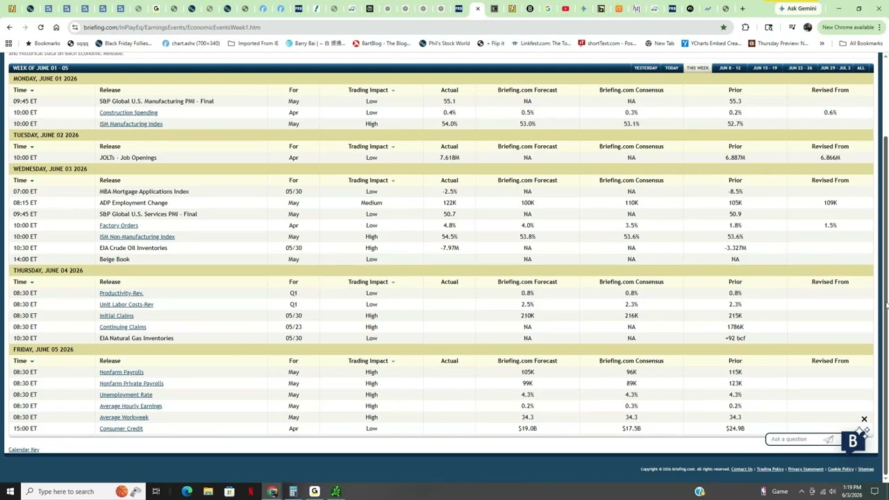889x500 pixels.
Task: Open the Chrome apps grid icon
Action: point(8,43)
